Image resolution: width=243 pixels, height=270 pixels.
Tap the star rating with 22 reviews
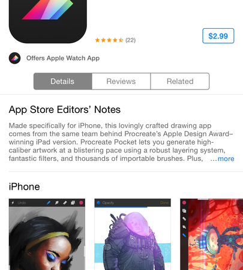pos(115,40)
